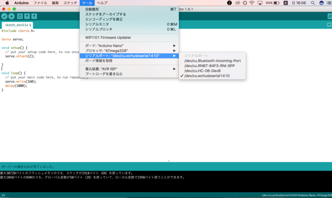
Task: Click the Wi-Fi status icon
Action: coord(252,3)
